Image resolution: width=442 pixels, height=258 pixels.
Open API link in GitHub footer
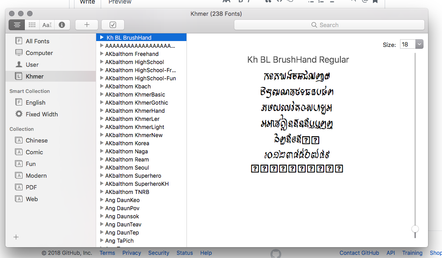pos(391,253)
